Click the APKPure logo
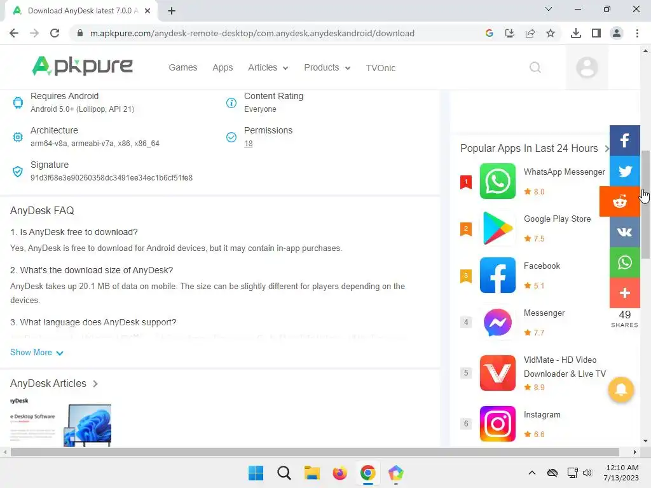 pos(82,66)
